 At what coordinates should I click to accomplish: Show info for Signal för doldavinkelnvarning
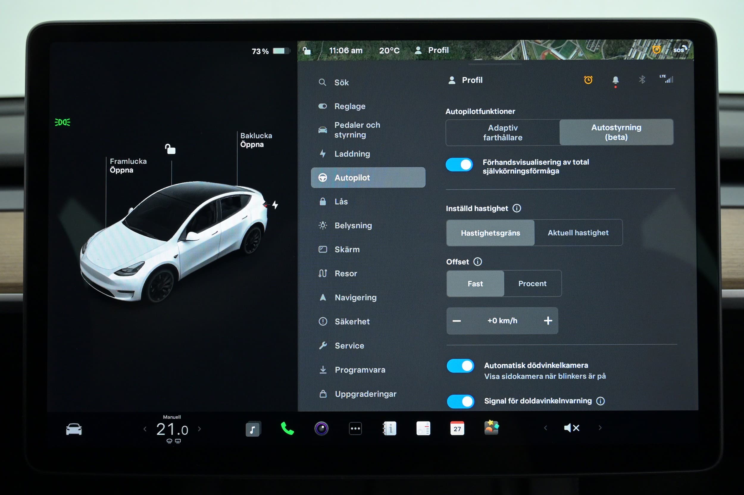[600, 401]
